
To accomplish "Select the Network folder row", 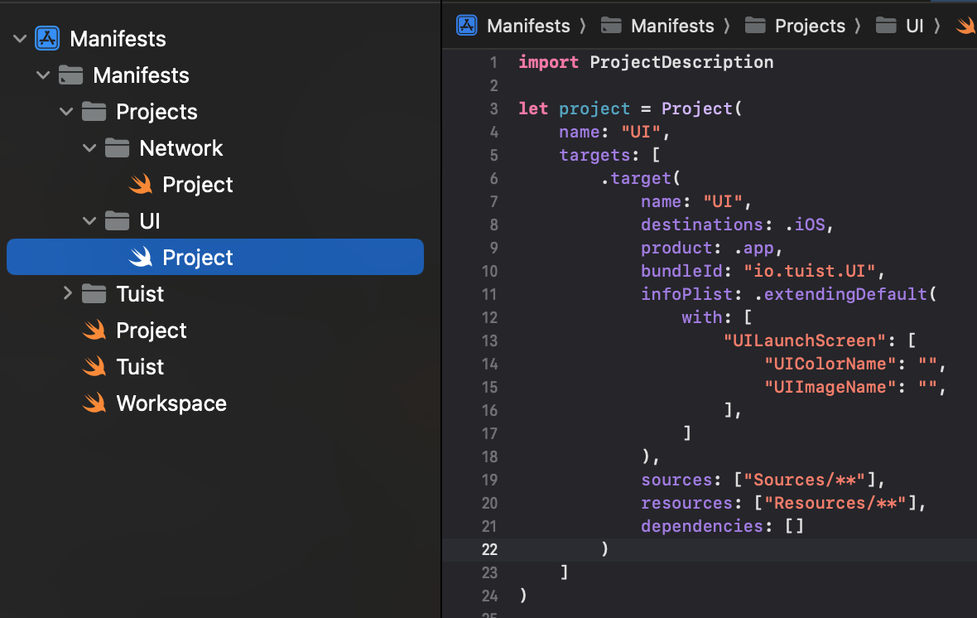I will pos(215,148).
